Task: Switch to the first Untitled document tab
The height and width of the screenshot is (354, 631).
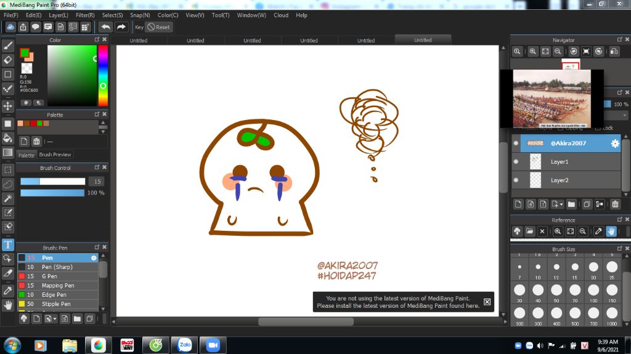Action: point(139,40)
